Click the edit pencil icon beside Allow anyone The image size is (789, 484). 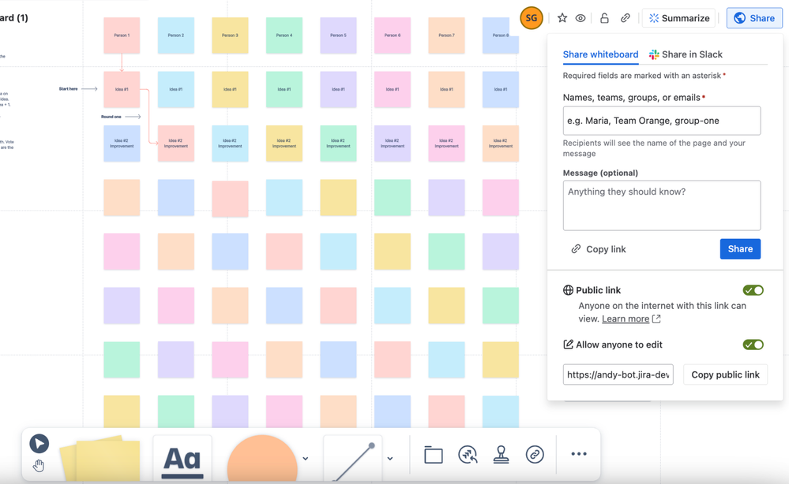[568, 344]
